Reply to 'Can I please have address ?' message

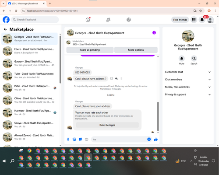pyautogui.click(x=117, y=78)
